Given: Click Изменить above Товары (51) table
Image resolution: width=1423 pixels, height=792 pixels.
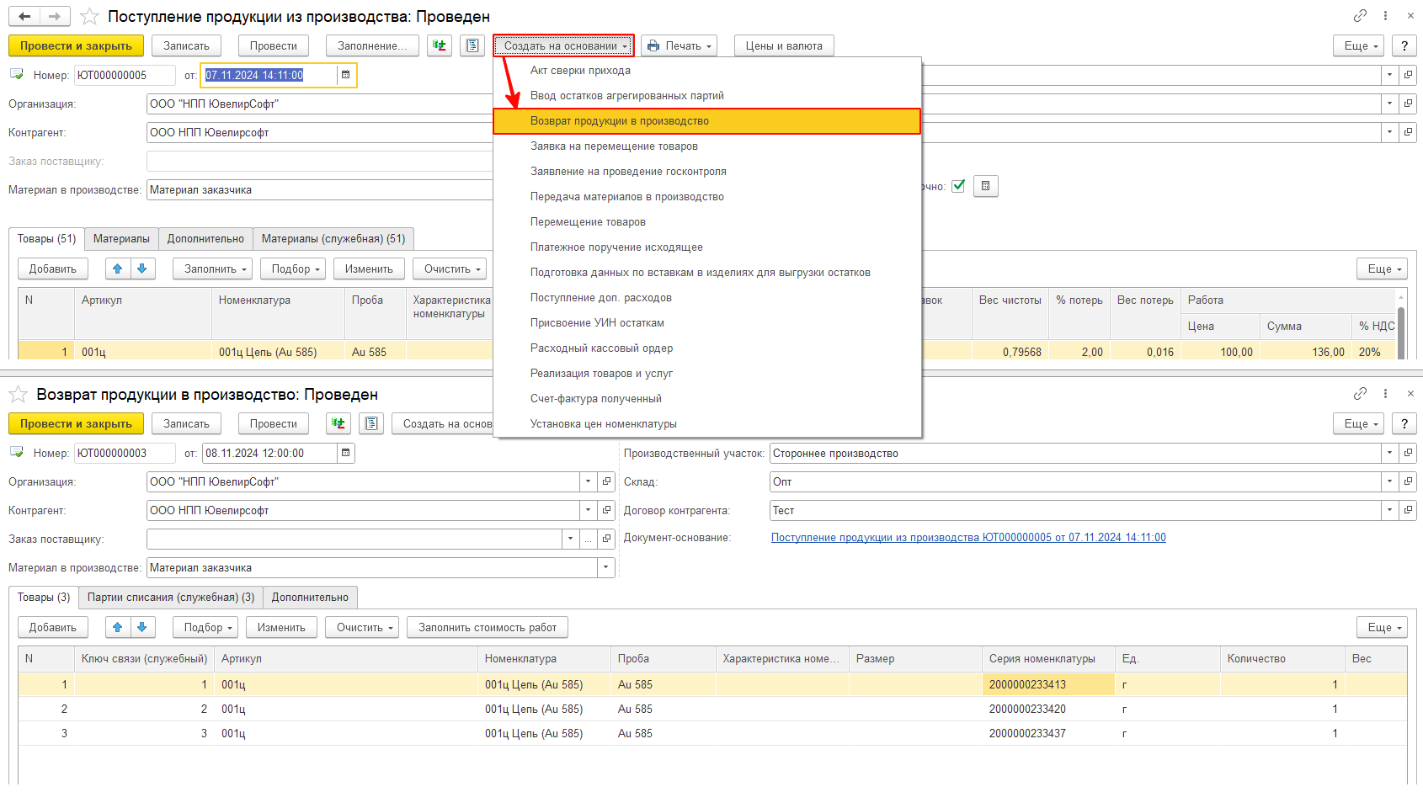Looking at the screenshot, I should click(x=369, y=268).
